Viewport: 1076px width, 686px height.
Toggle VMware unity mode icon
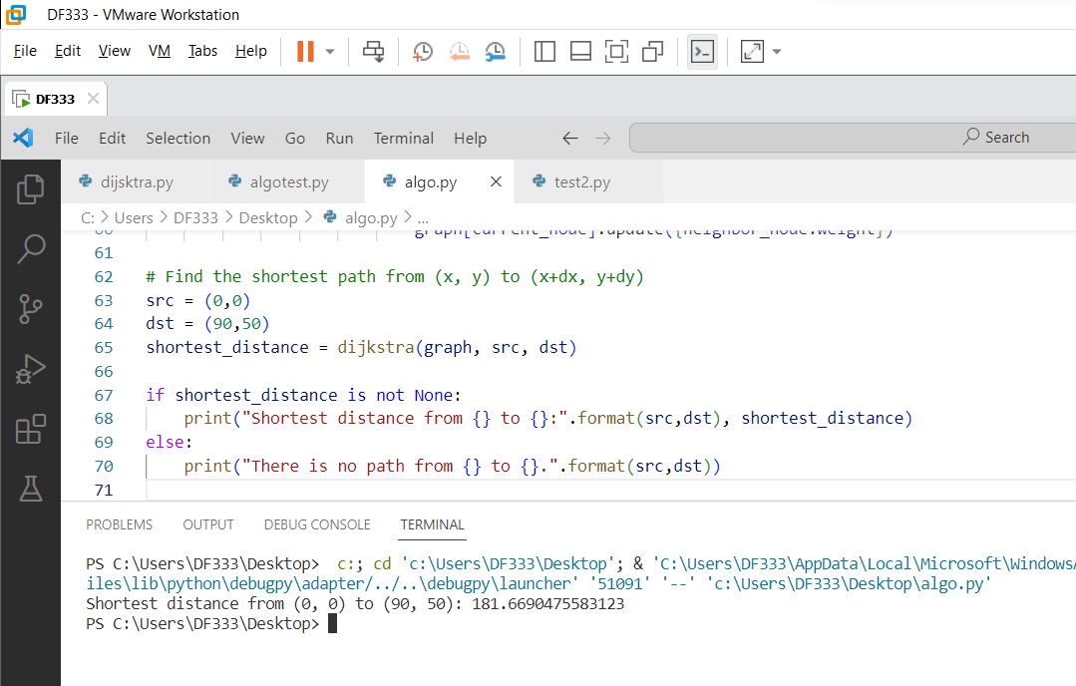pos(653,52)
